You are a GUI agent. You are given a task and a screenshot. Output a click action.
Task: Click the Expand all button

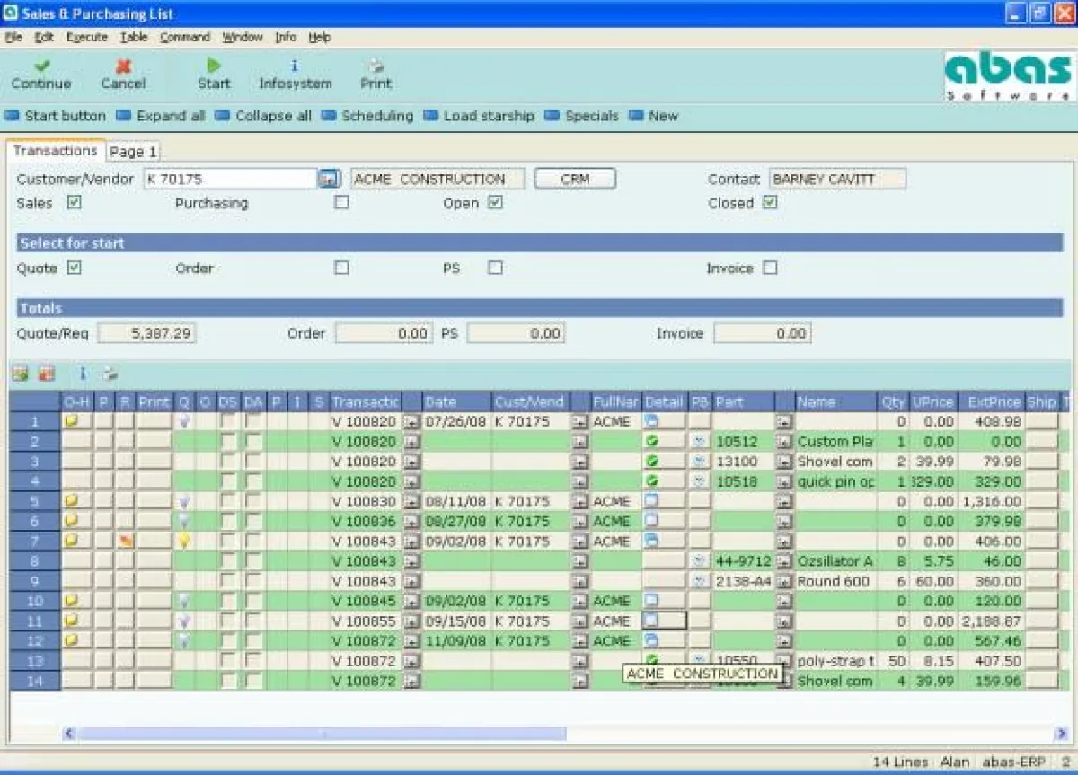162,116
